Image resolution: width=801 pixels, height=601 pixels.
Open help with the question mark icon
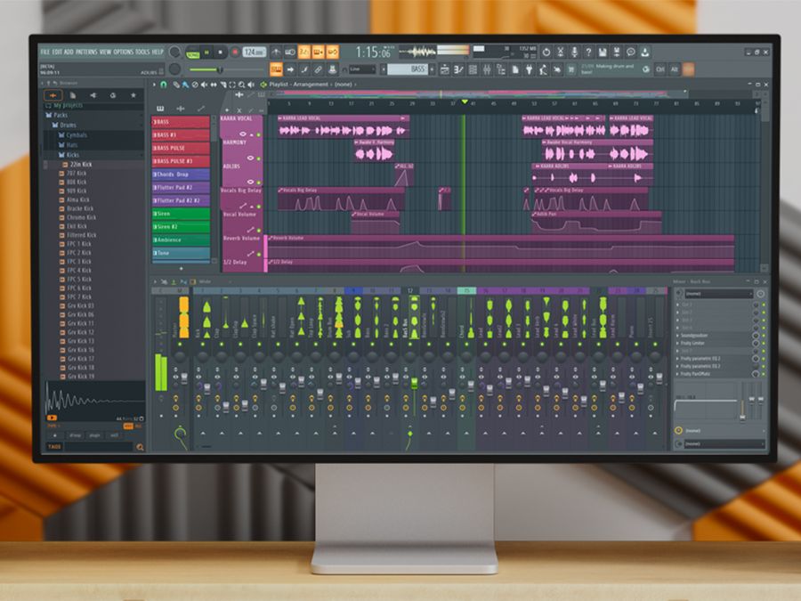(588, 53)
